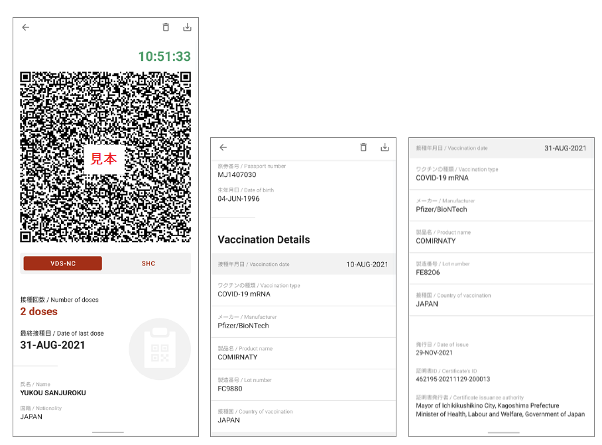The image size is (602, 445).
Task: Tap the Number of doses label
Action: coord(59,300)
